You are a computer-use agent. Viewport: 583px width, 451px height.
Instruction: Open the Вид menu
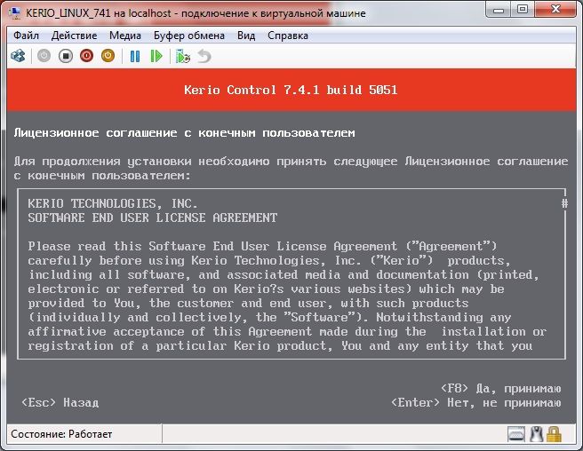coord(246,36)
